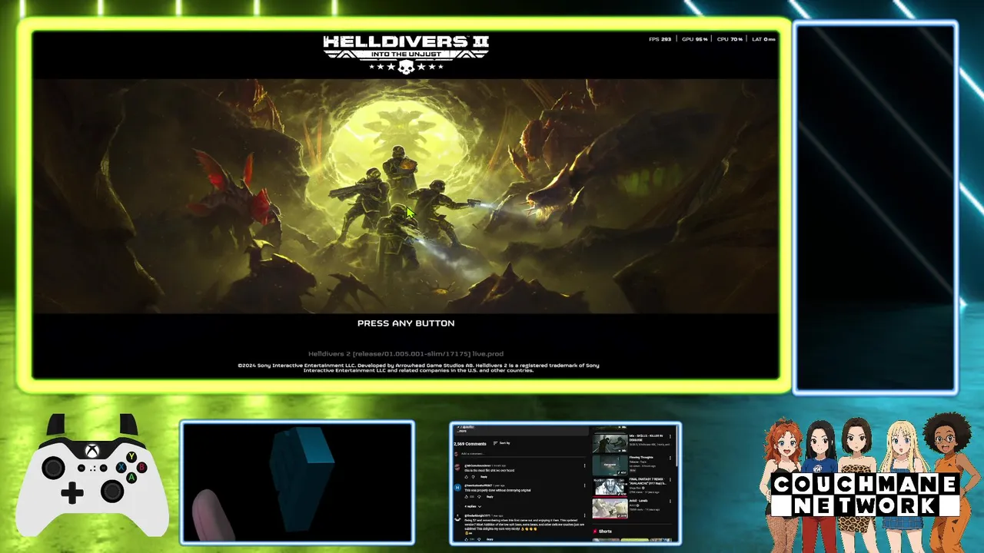
Task: Reply to the 'without destroying original' comment
Action: tap(490, 497)
